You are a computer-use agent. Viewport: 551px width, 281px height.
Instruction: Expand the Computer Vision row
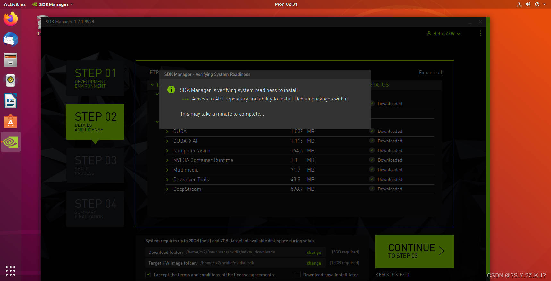click(167, 151)
